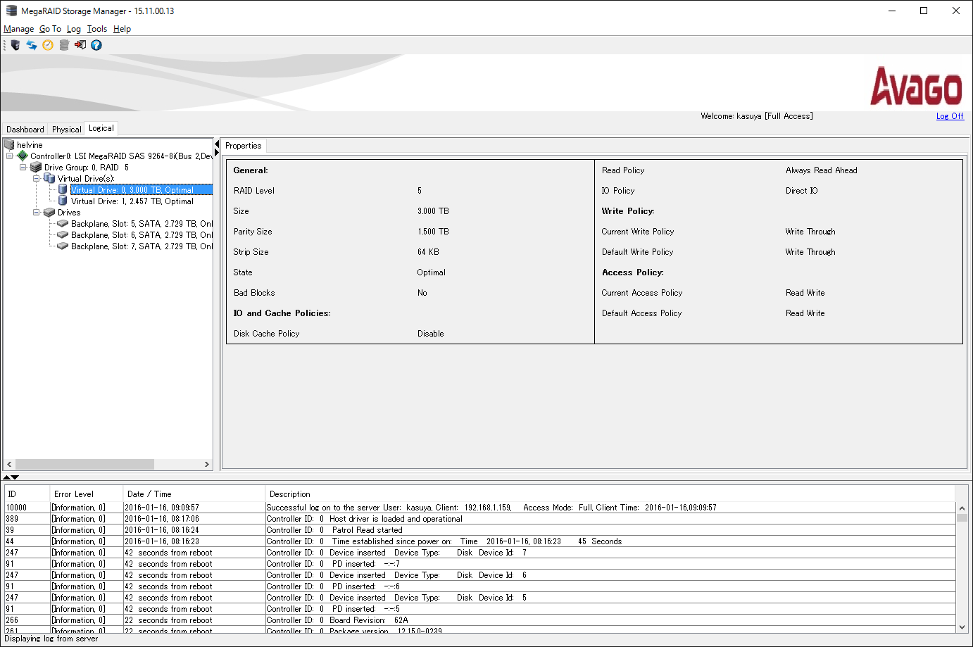Select the Controller0 LSI MegaRAID node
973x647 pixels.
pyautogui.click(x=121, y=156)
